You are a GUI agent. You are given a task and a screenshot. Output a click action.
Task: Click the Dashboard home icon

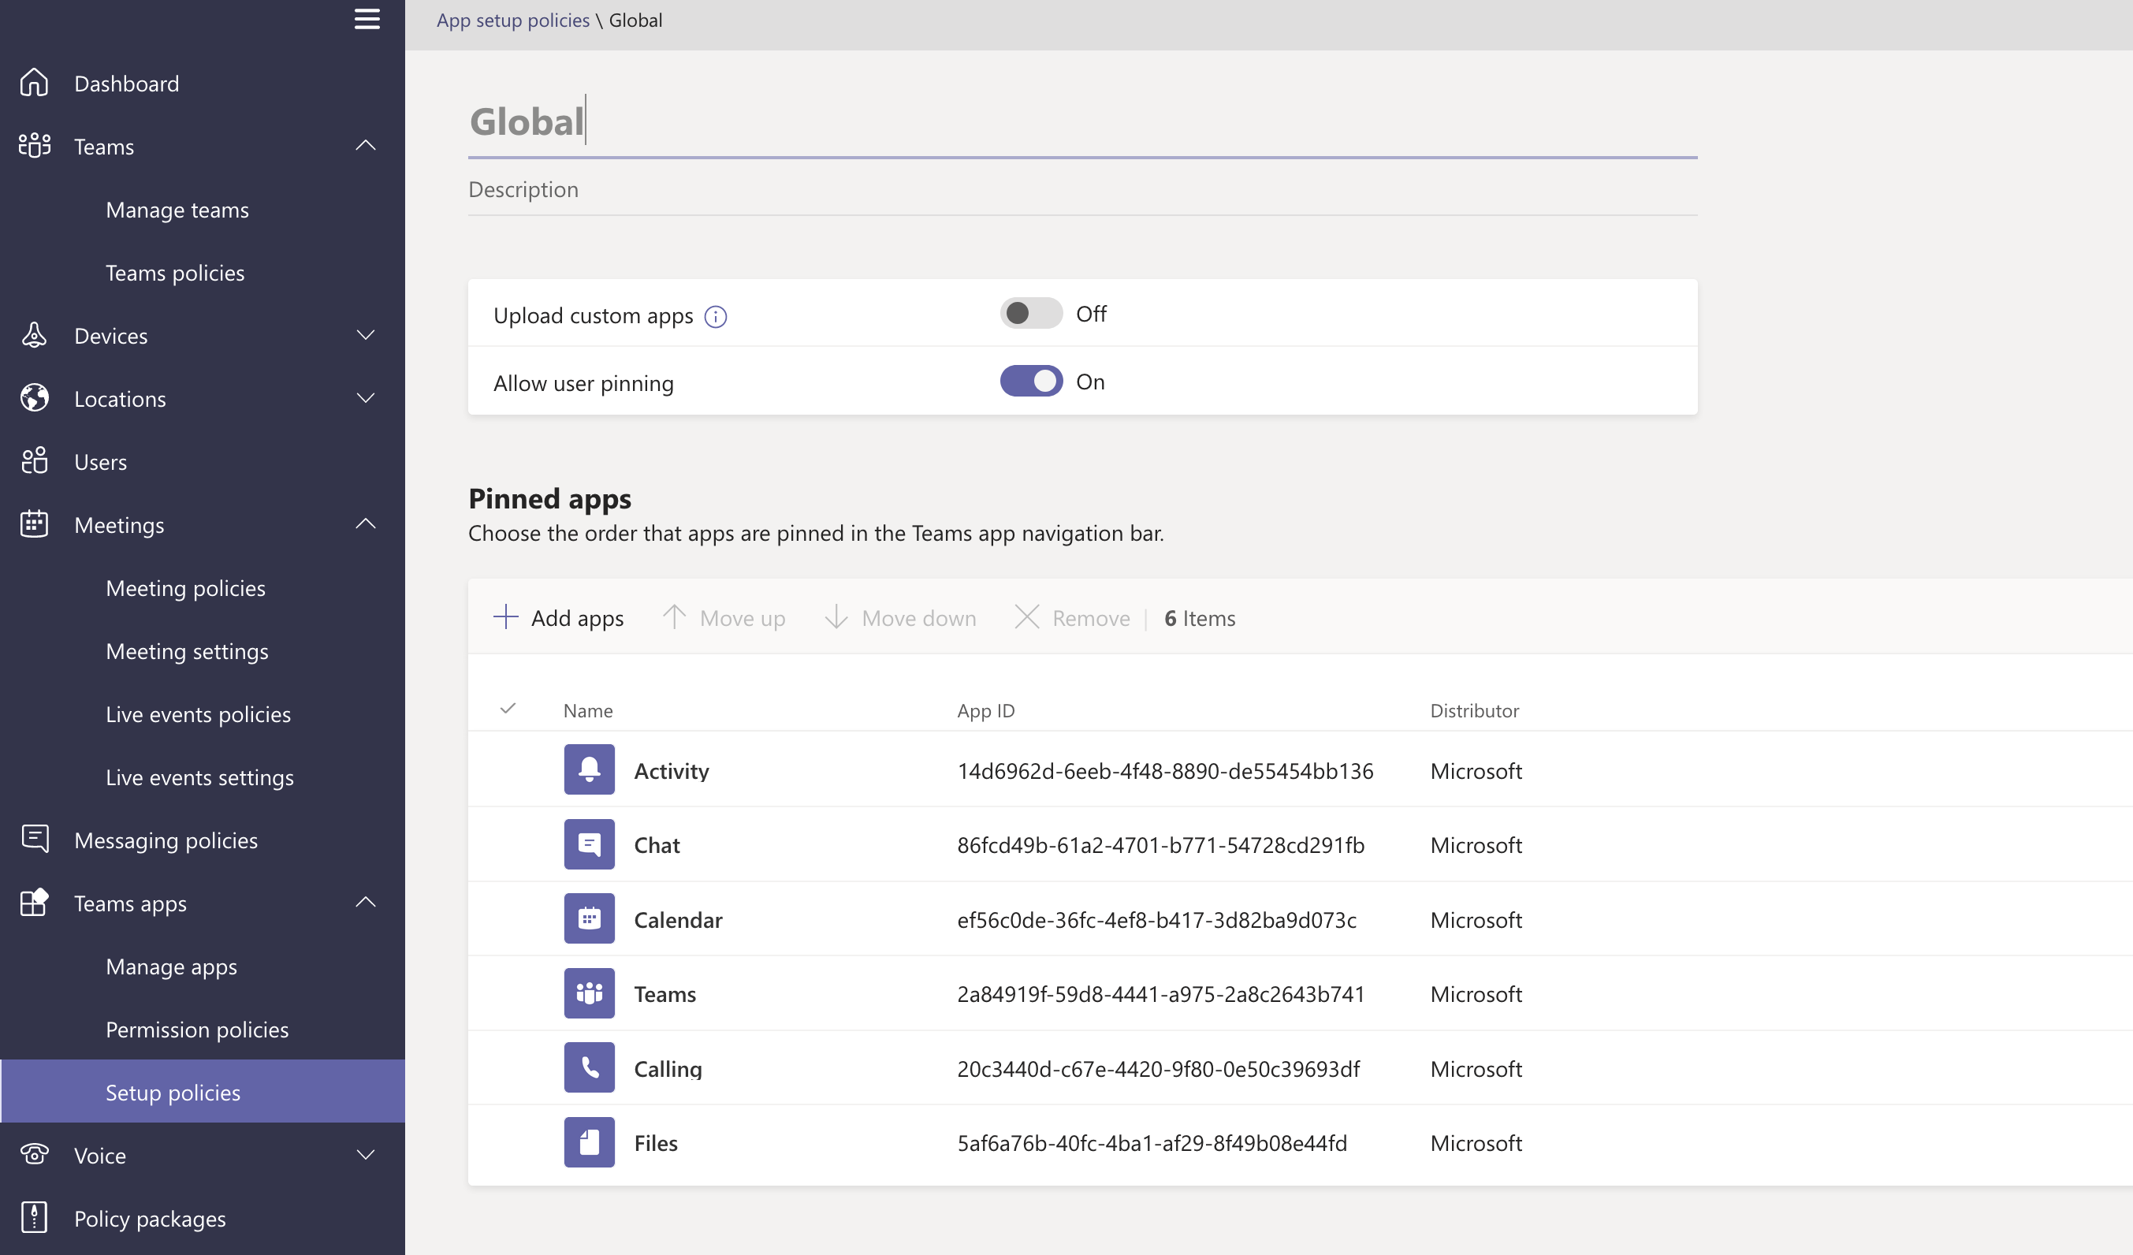(35, 83)
